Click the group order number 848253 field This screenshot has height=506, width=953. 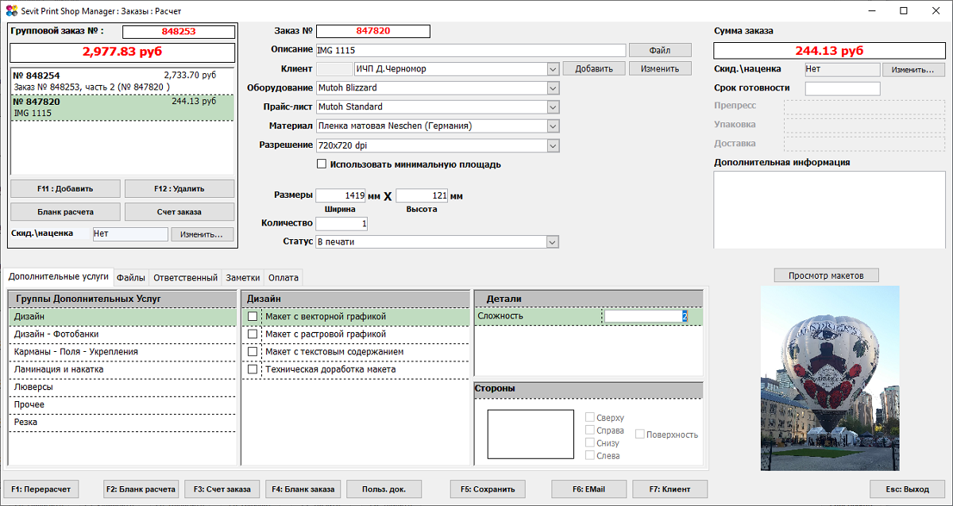click(179, 32)
